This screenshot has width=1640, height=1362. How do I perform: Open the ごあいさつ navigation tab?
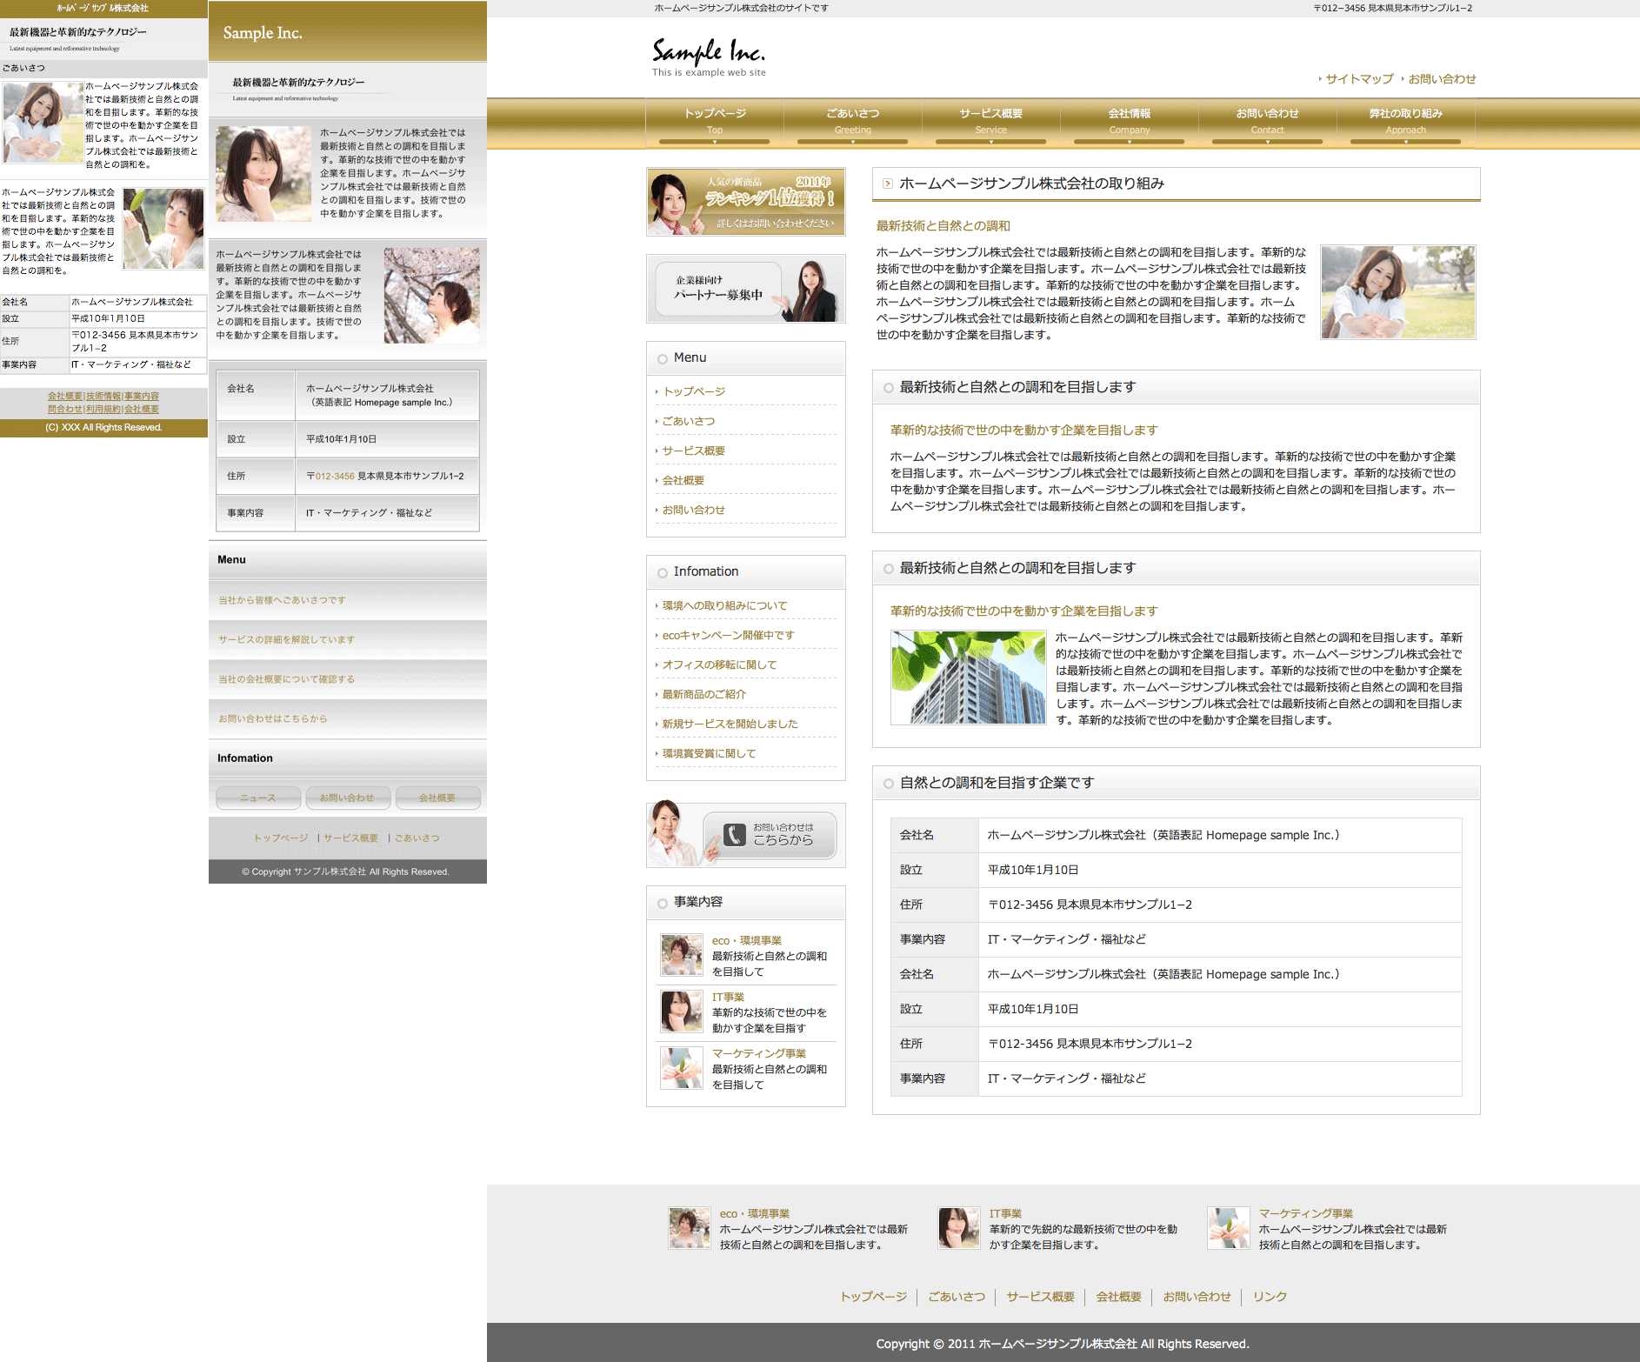852,121
